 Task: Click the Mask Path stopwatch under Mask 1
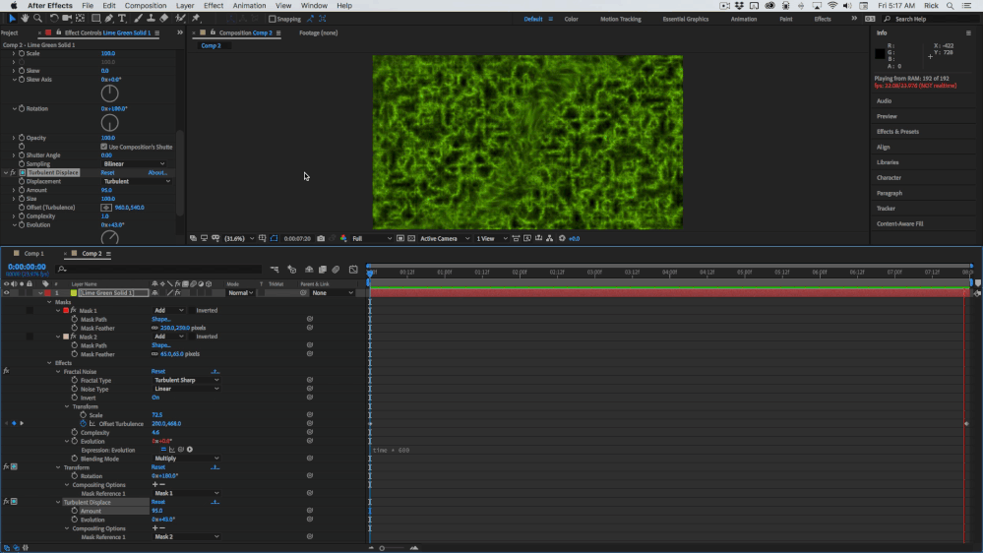(74, 319)
